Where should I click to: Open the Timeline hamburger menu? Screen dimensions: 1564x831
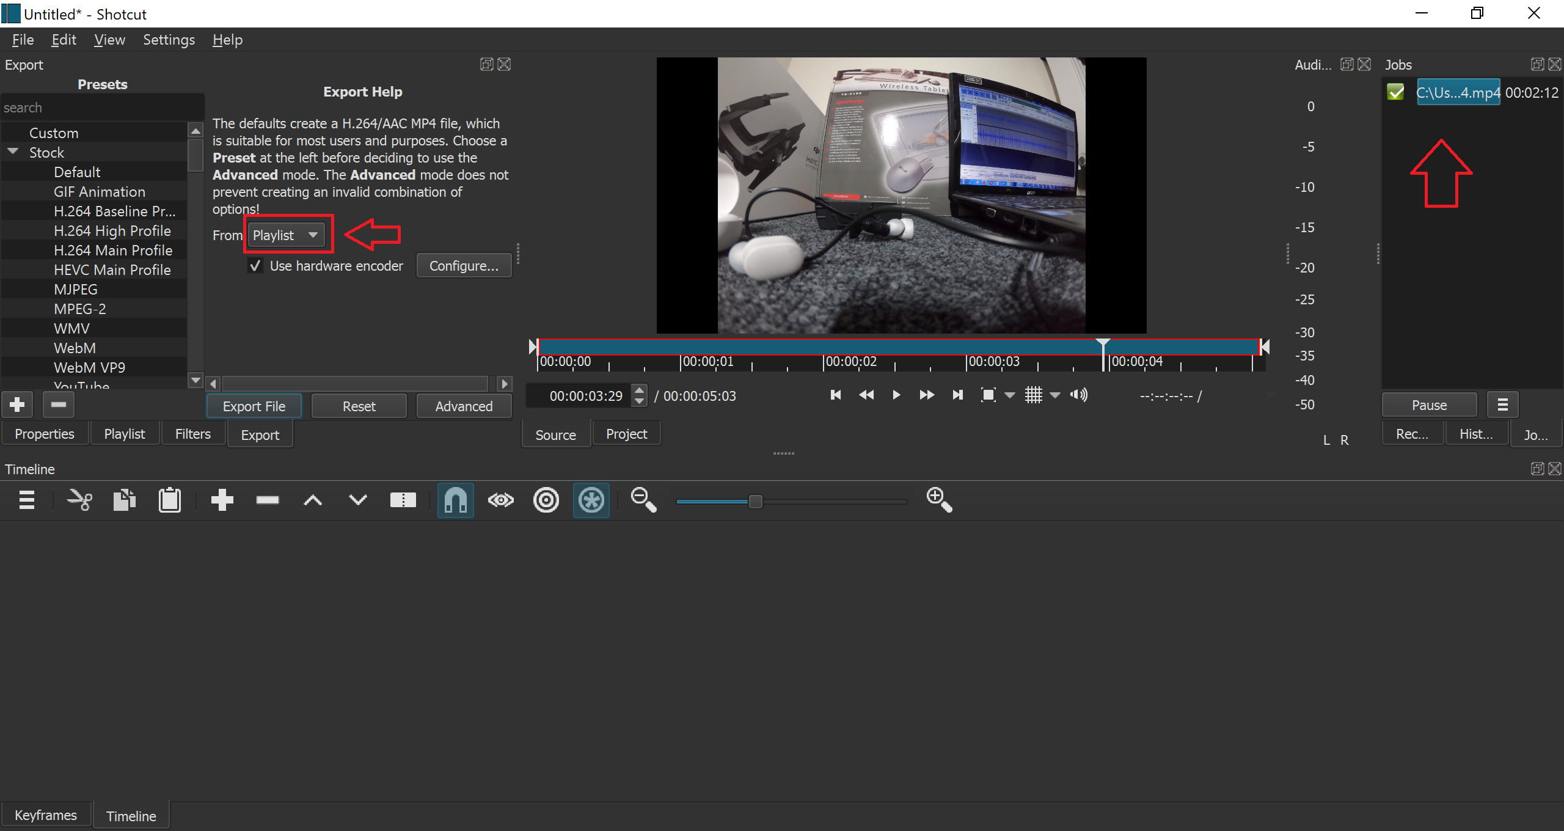coord(27,500)
